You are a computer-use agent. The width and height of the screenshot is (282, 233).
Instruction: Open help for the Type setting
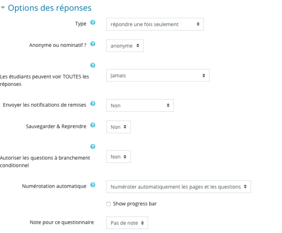[x=93, y=23]
